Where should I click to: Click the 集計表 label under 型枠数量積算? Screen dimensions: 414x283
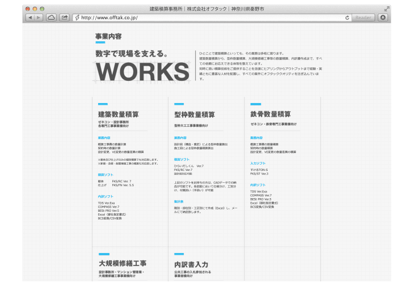tap(179, 201)
